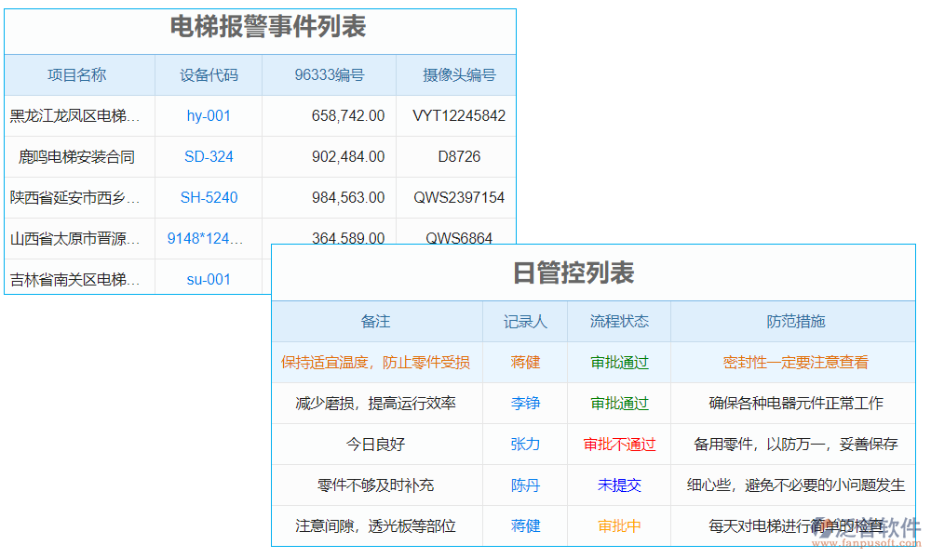Open device code hy-001 link
931x558 pixels.
pyautogui.click(x=208, y=115)
